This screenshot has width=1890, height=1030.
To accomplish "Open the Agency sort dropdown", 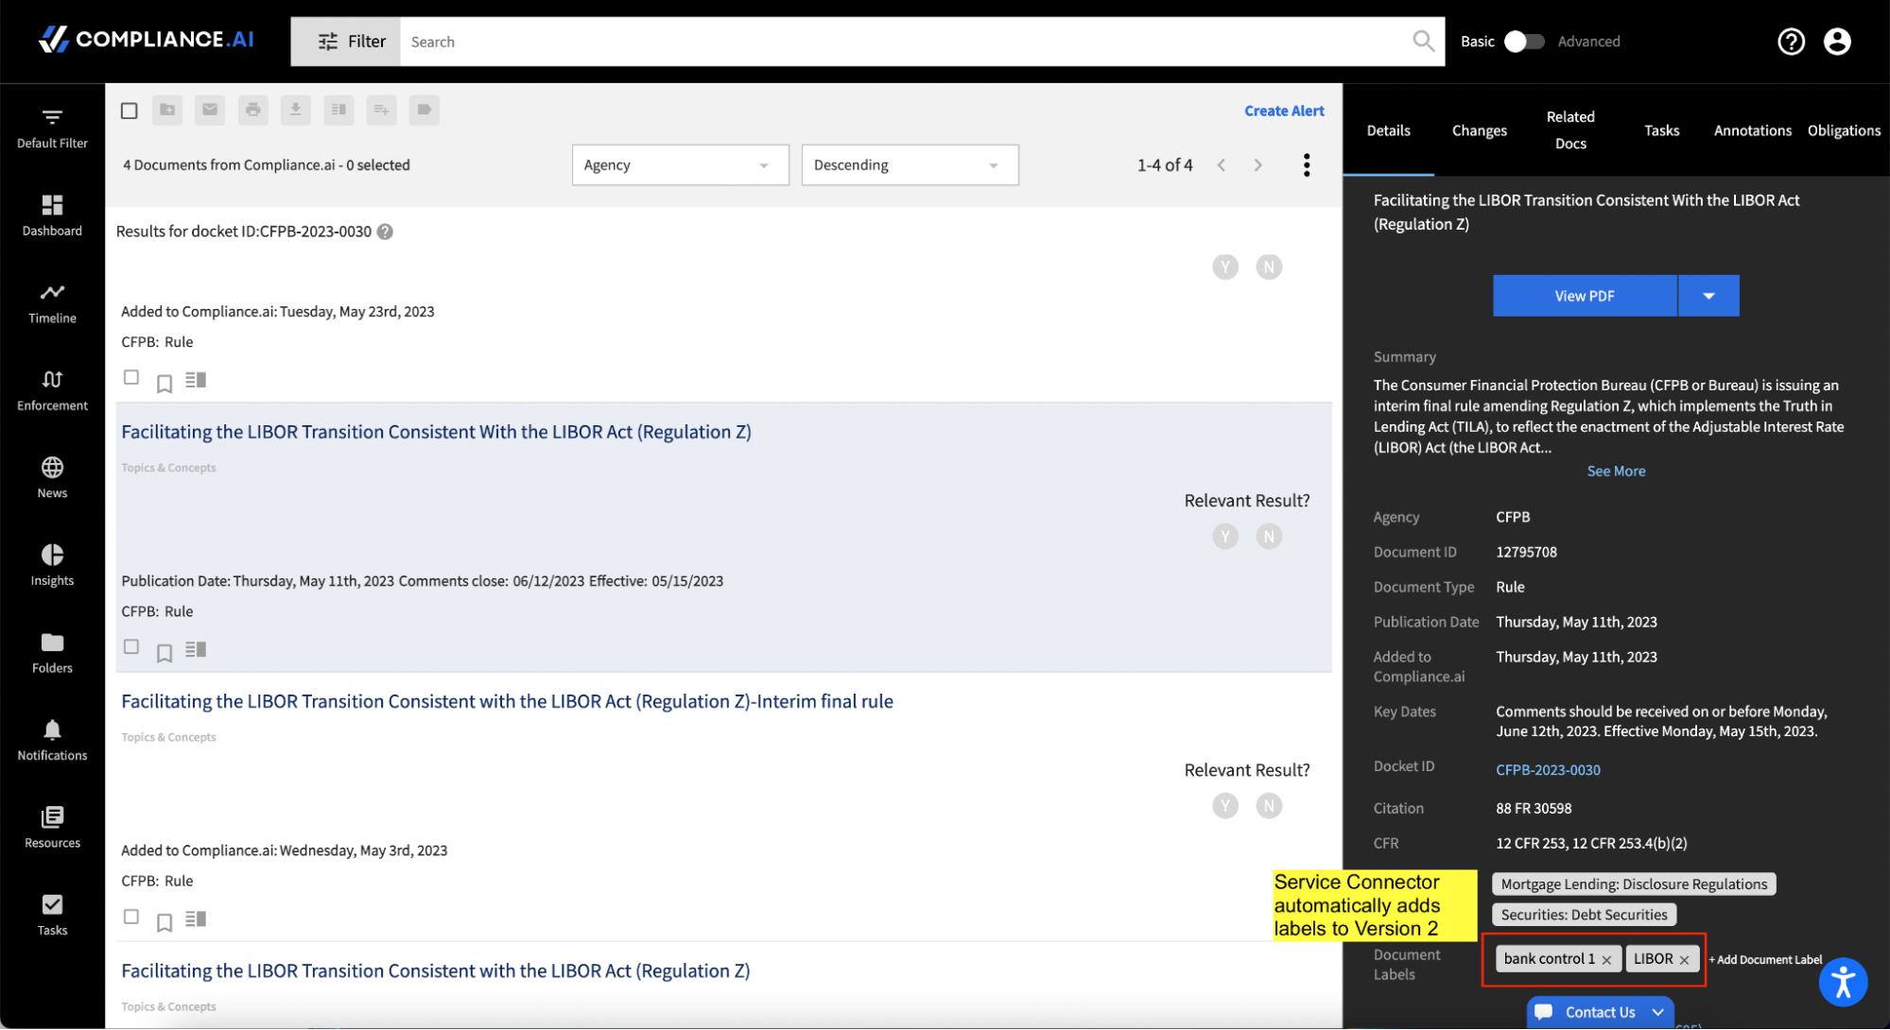I will pyautogui.click(x=680, y=165).
